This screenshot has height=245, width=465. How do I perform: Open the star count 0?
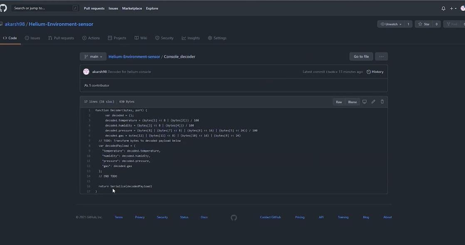pyautogui.click(x=437, y=24)
